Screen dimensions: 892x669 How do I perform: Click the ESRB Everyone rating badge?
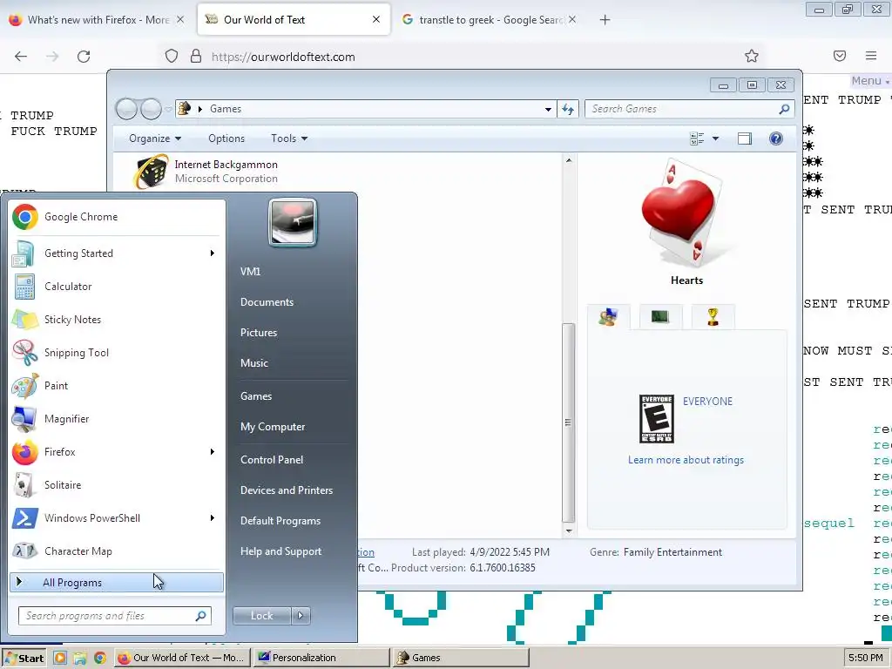657,419
